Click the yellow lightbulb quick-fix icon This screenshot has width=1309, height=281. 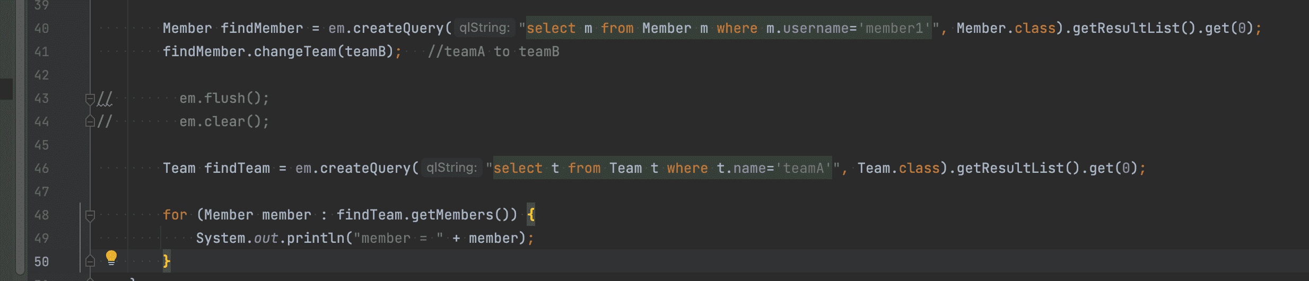[111, 258]
